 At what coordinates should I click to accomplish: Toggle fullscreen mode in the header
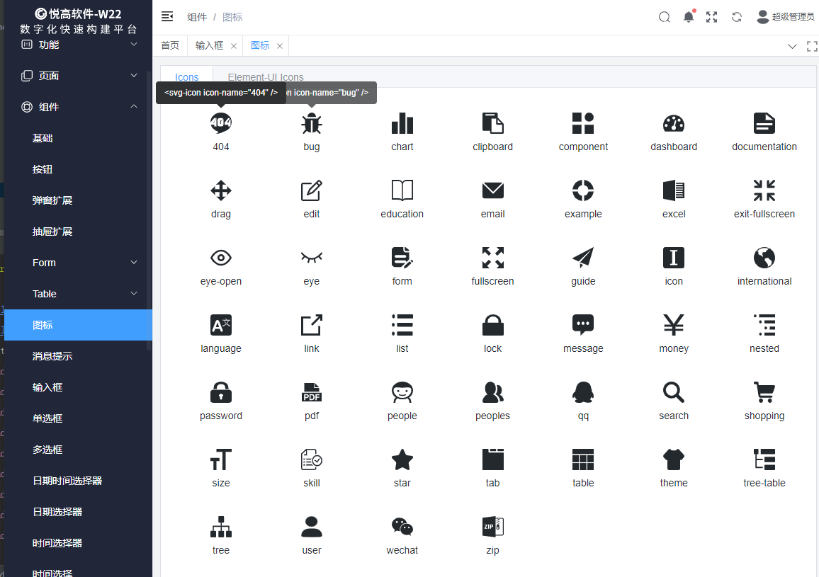(x=712, y=17)
